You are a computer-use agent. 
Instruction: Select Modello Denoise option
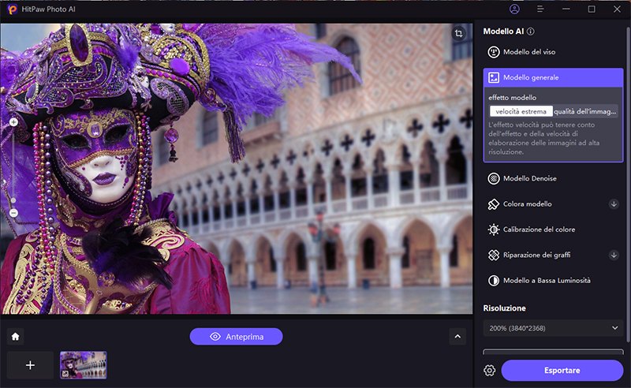click(529, 179)
